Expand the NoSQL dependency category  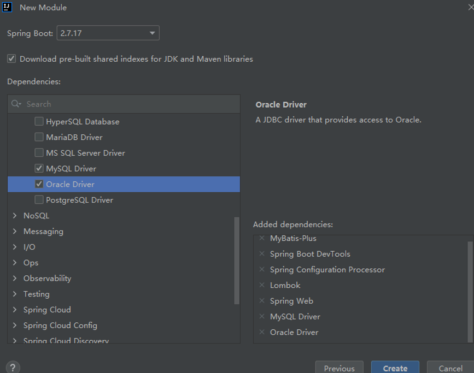coord(15,215)
